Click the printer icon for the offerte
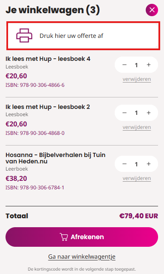Viewport: 164px width, 274px height. (24, 36)
